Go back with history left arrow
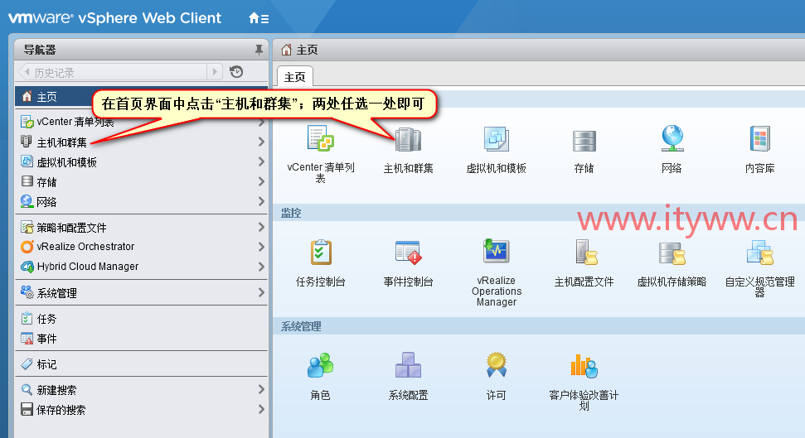 [x=27, y=72]
